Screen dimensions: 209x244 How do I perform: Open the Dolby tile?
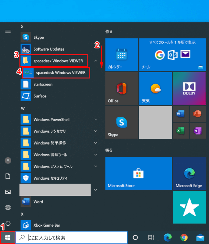190,88
